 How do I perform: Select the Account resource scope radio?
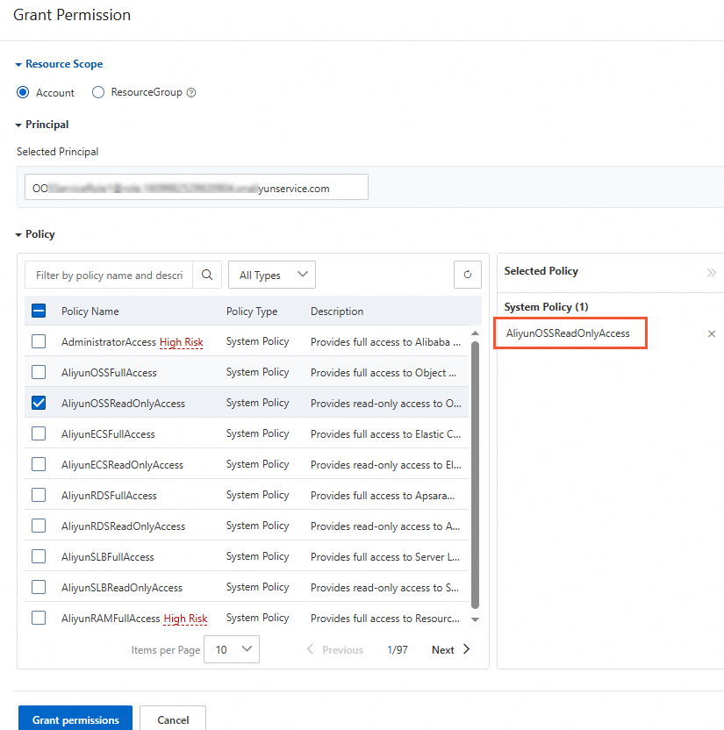pos(23,92)
